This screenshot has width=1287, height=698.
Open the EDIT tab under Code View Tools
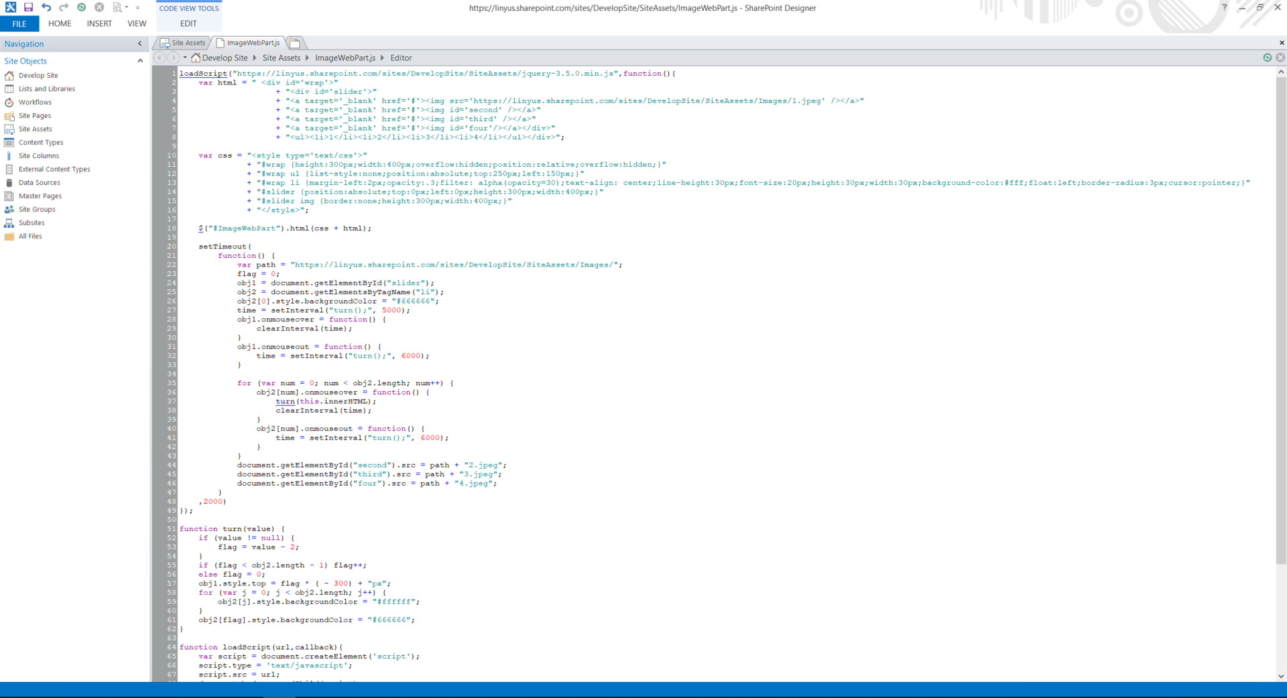(x=188, y=23)
